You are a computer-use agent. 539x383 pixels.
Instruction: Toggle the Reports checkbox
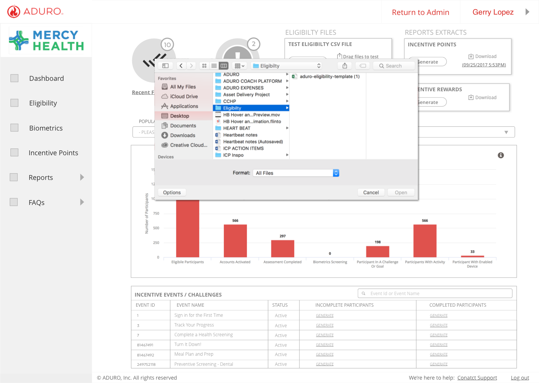(14, 177)
